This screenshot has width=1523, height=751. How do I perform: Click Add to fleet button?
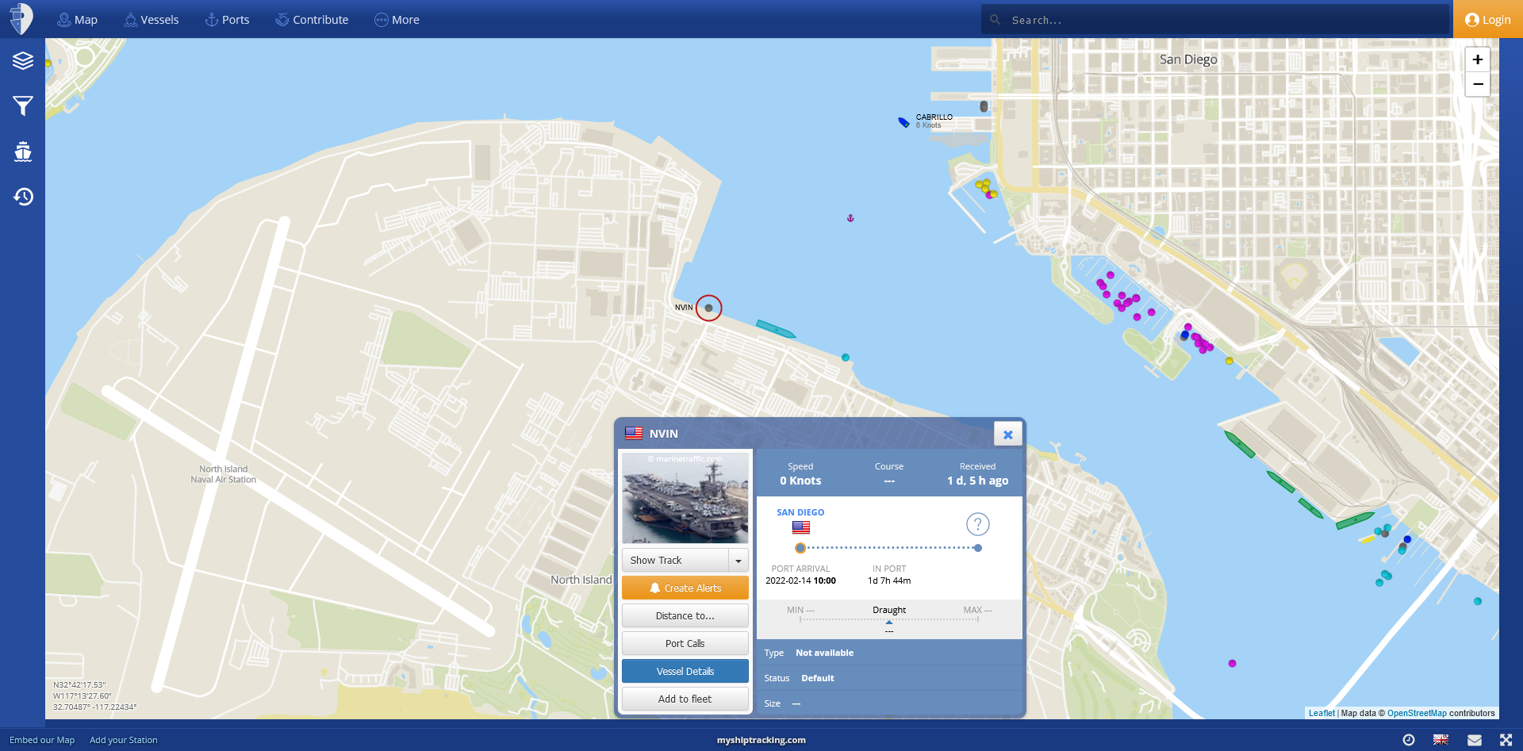pyautogui.click(x=685, y=699)
